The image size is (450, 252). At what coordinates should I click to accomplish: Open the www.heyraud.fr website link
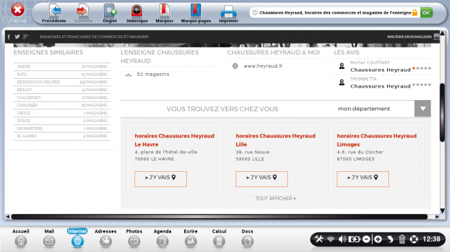coord(263,66)
